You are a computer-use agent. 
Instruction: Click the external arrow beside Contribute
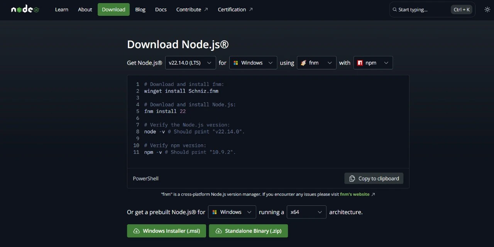tap(206, 10)
